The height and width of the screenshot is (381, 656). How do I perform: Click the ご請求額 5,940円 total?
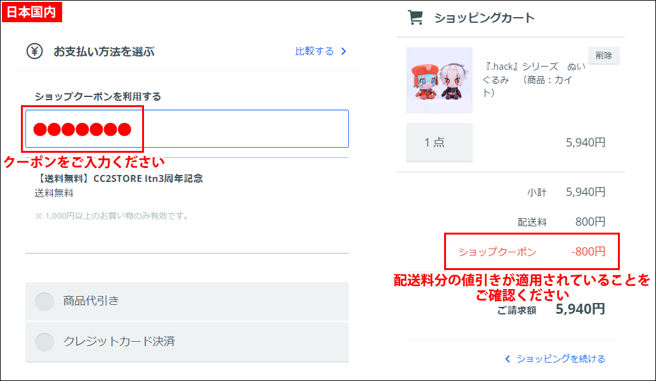[551, 309]
